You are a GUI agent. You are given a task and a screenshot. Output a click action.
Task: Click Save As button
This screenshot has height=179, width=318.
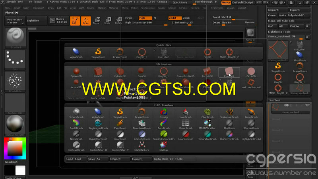[98, 159]
